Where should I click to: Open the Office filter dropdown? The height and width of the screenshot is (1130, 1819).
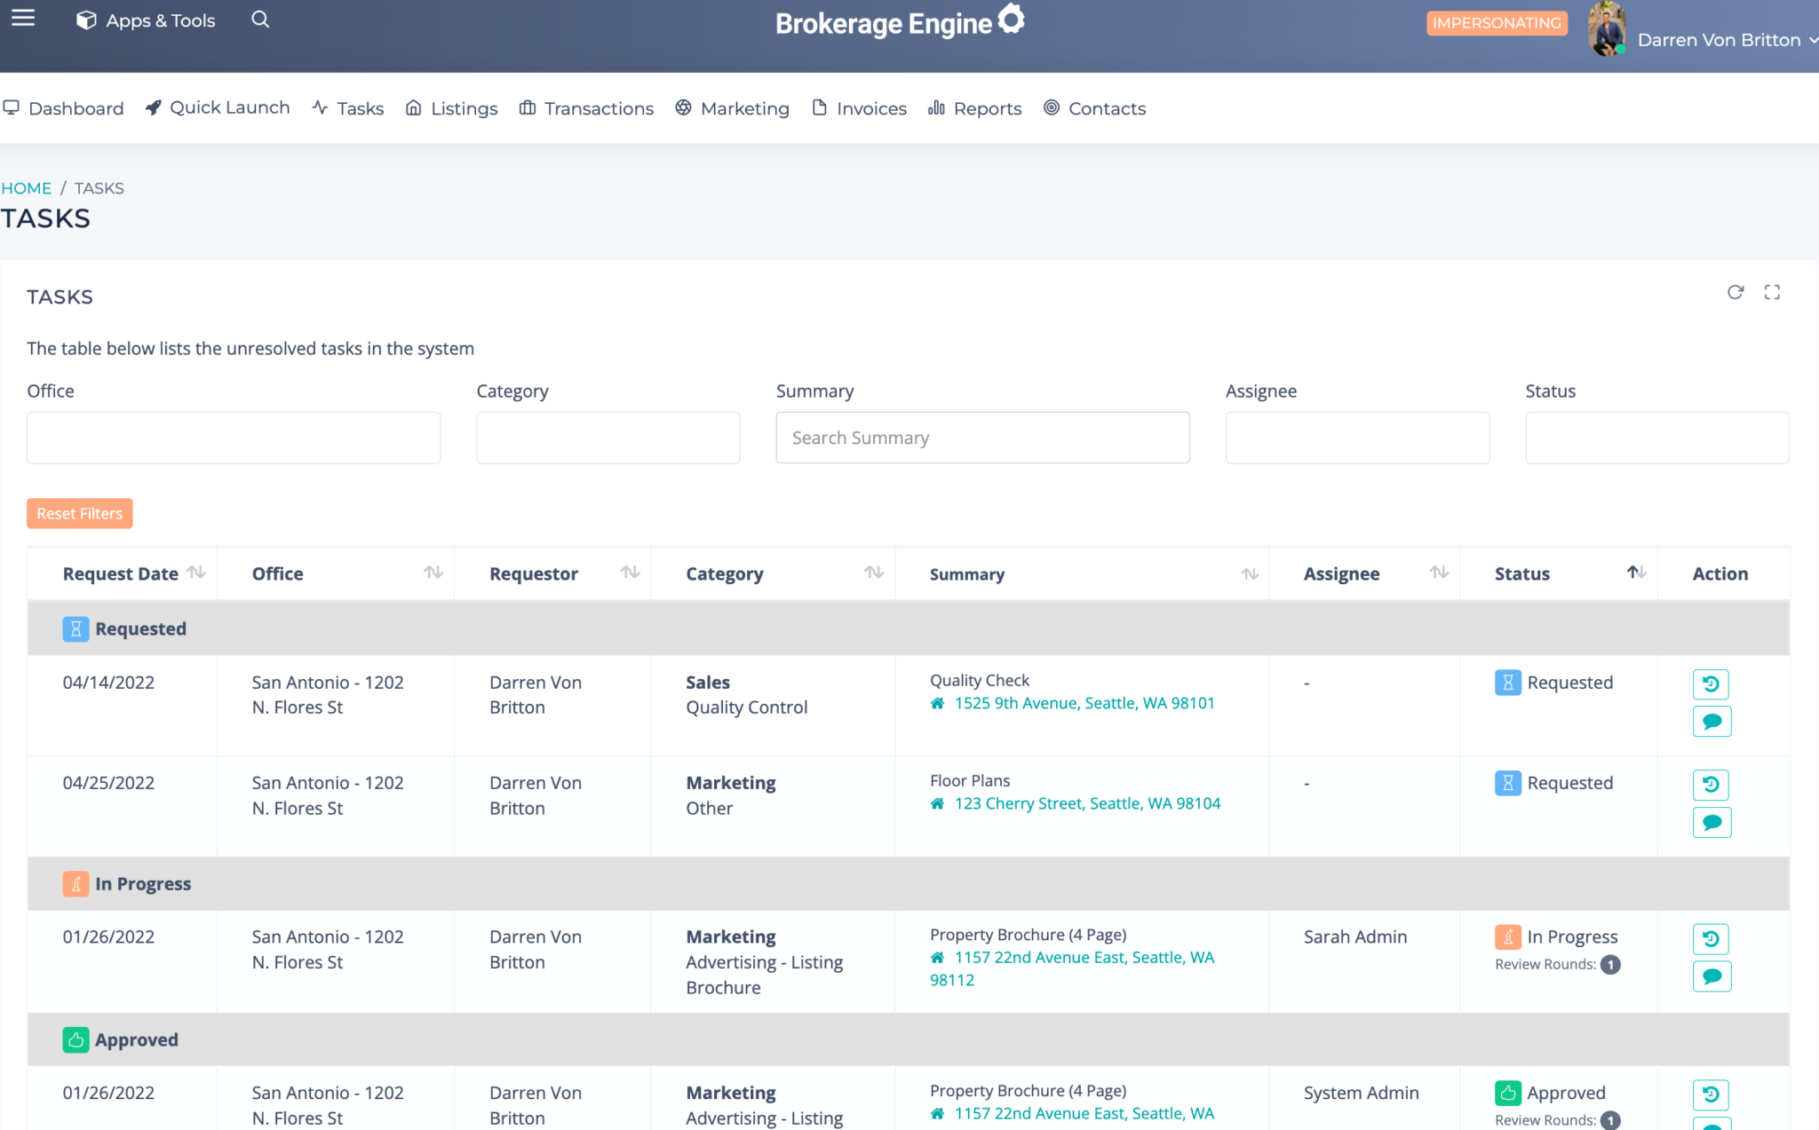[x=233, y=438]
